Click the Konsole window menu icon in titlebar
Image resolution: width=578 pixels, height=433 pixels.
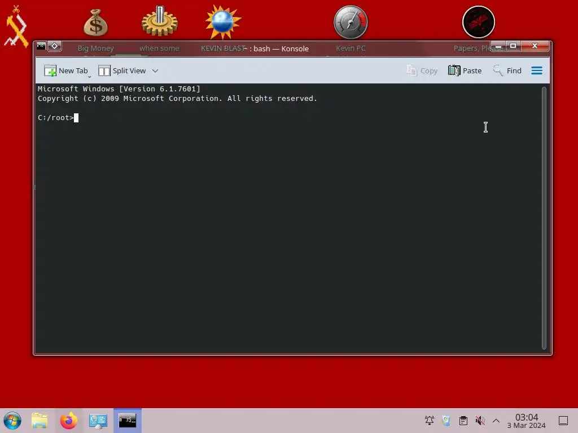pyautogui.click(x=41, y=46)
